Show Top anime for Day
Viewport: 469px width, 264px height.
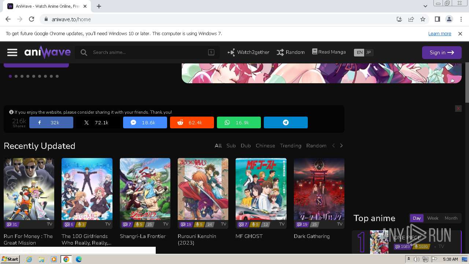coord(417,218)
